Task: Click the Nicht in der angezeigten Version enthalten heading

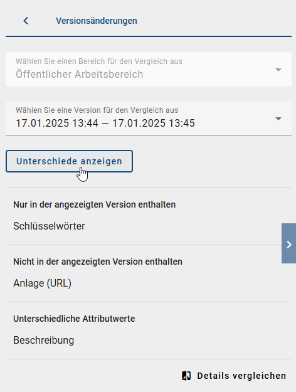Action: pos(98,262)
